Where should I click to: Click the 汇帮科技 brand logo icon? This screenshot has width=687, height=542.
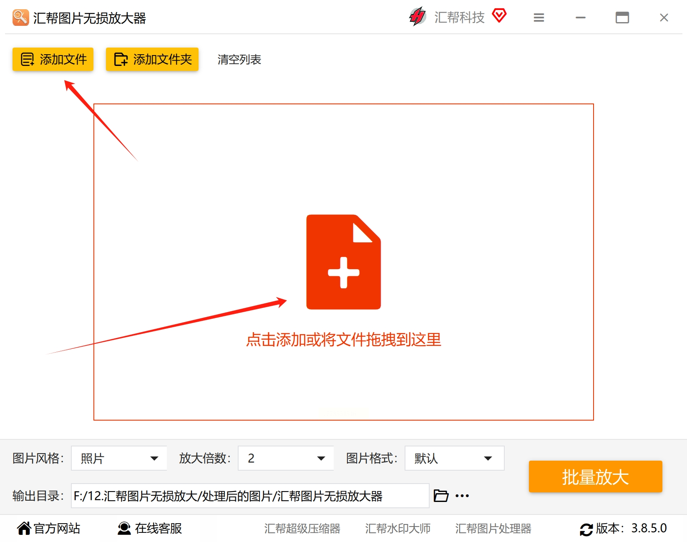tap(418, 17)
